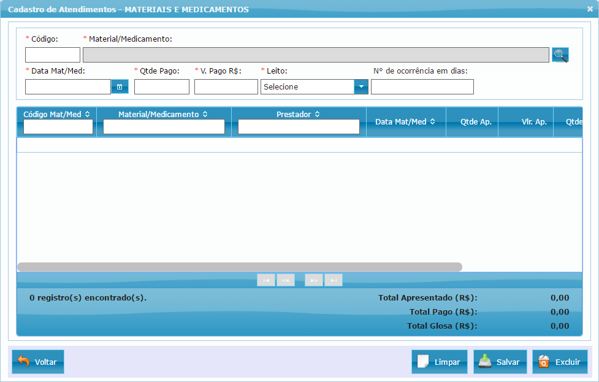Save the record with Salvar
The width and height of the screenshot is (599, 382).
pyautogui.click(x=500, y=362)
